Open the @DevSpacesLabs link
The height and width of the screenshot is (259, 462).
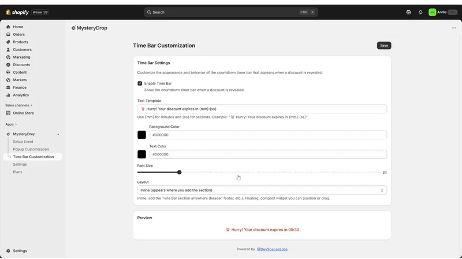click(x=272, y=249)
